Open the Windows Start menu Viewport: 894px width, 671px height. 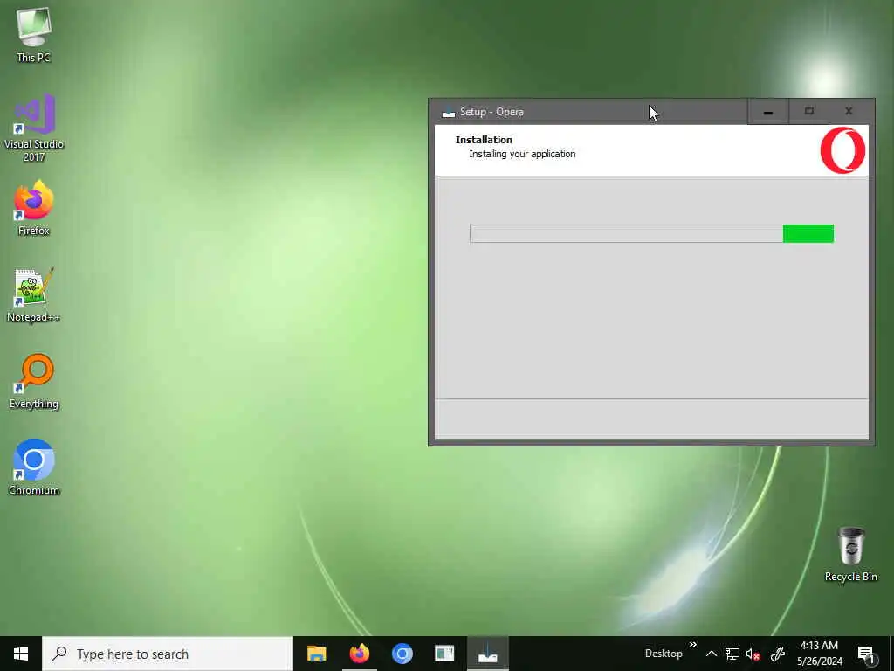click(x=21, y=654)
